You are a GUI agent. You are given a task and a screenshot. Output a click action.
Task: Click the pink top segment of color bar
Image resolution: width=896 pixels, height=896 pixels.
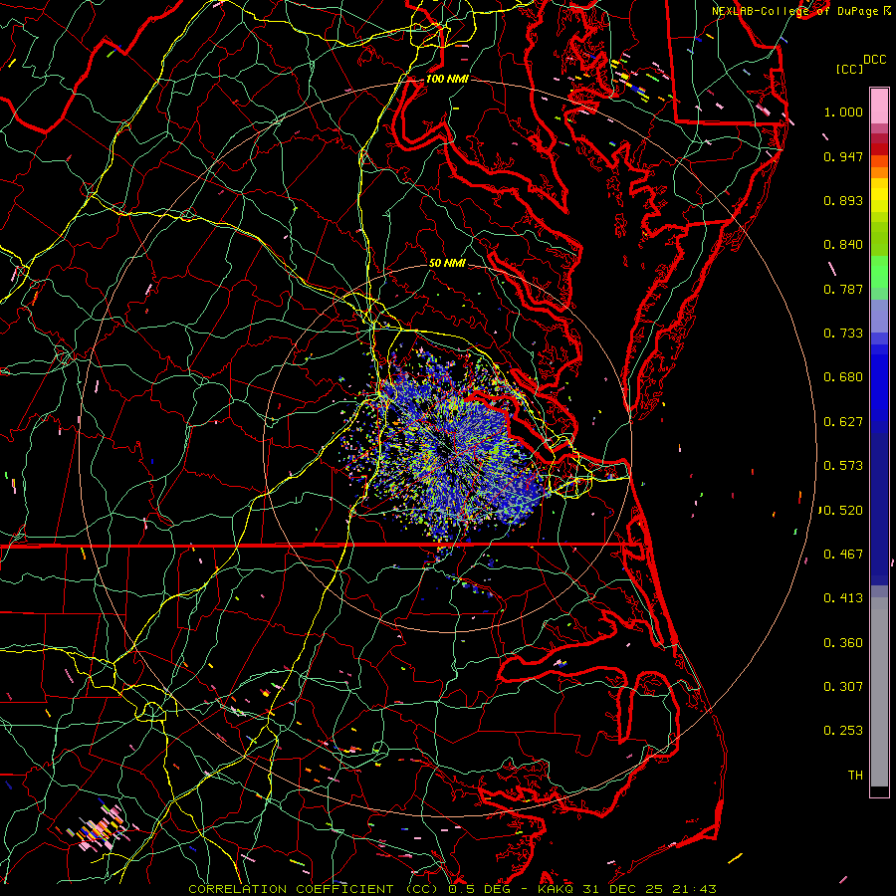tap(879, 107)
